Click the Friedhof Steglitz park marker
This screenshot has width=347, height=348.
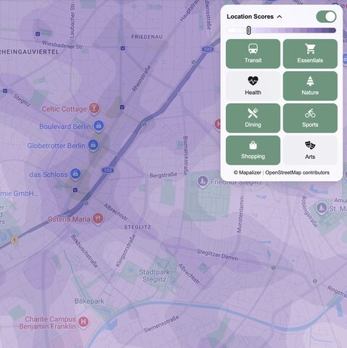click(x=203, y=181)
